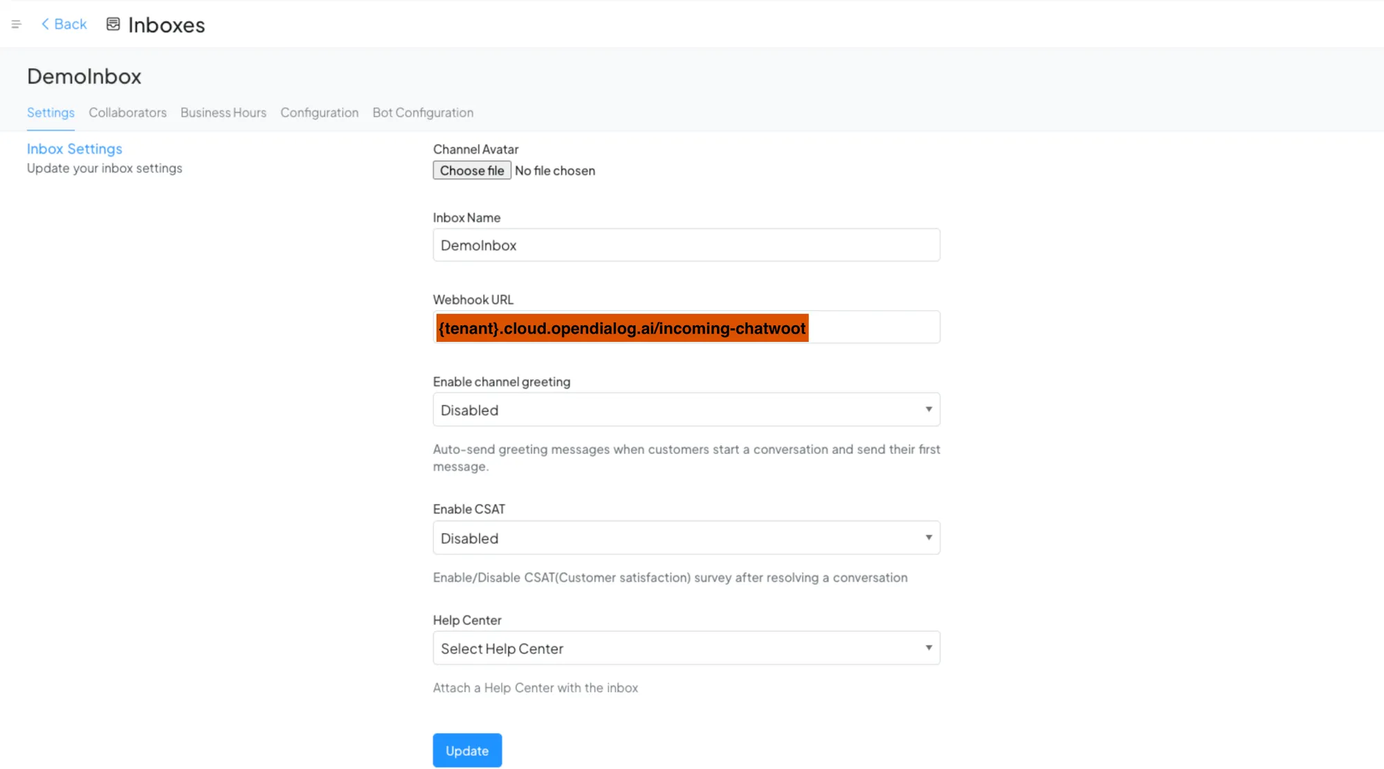The height and width of the screenshot is (769, 1384).
Task: Click the 'Update your inbox settings' description
Action: coord(104,168)
